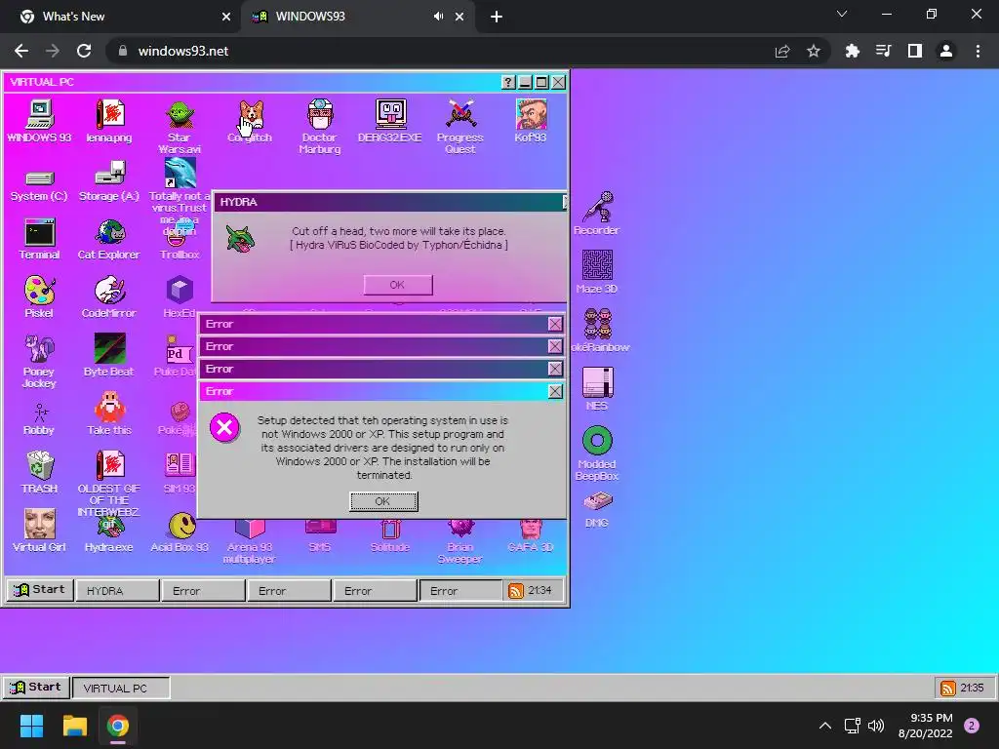Toggle the Chrome side panel
The height and width of the screenshot is (749, 999).
(915, 51)
